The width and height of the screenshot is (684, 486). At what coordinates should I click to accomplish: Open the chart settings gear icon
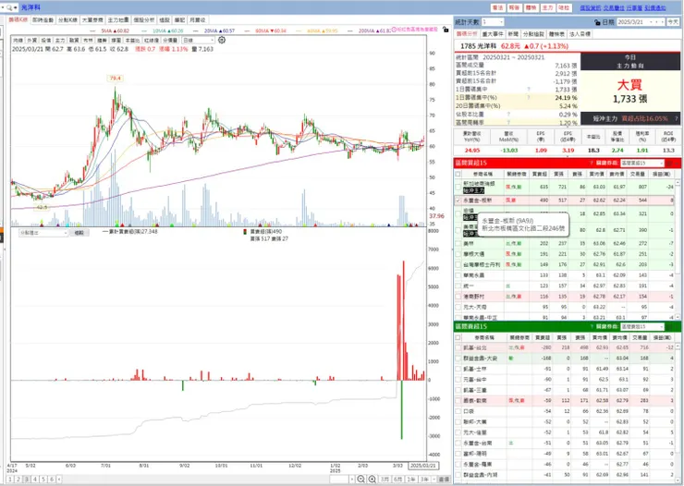click(x=222, y=40)
